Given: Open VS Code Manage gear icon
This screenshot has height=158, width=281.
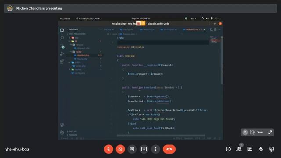Looking at the screenshot, I should pyautogui.click(x=62, y=133).
